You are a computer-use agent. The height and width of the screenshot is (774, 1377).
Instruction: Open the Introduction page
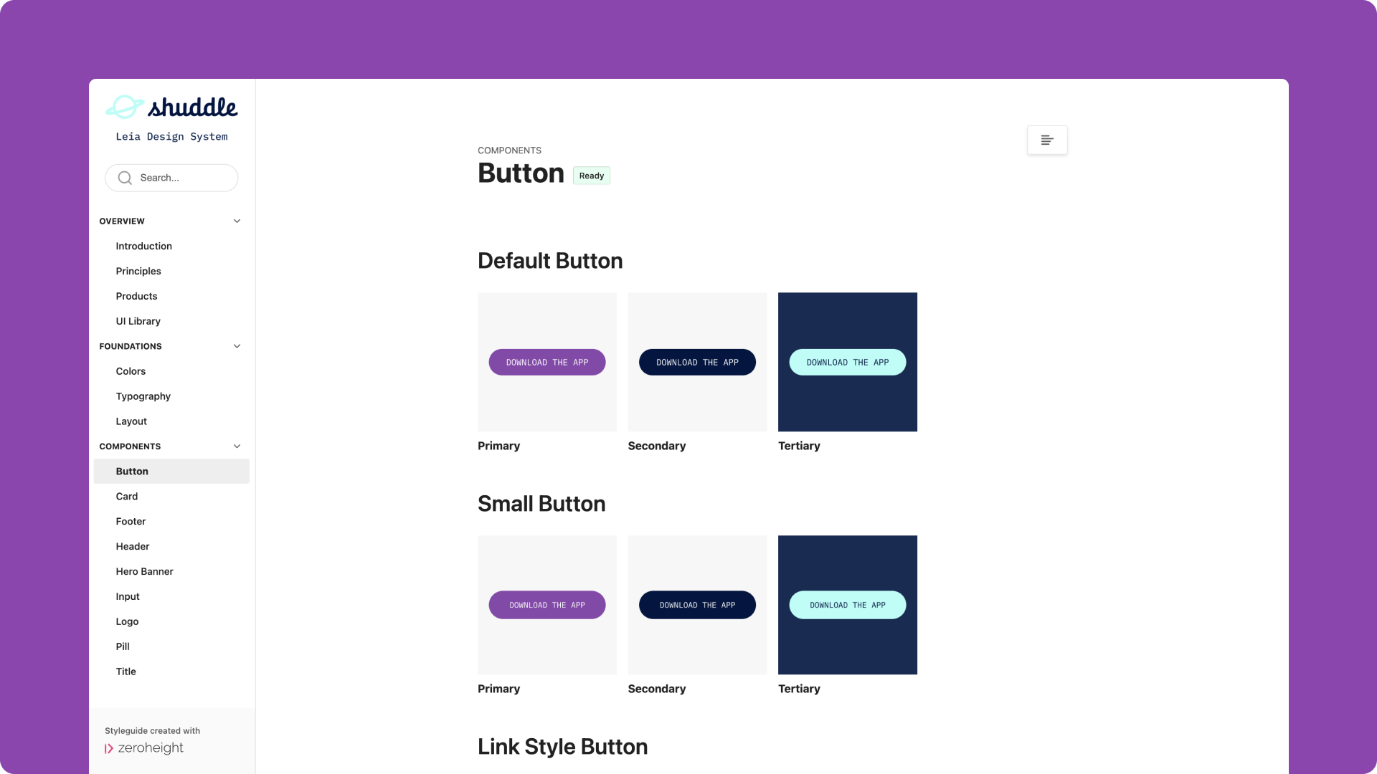coord(143,246)
